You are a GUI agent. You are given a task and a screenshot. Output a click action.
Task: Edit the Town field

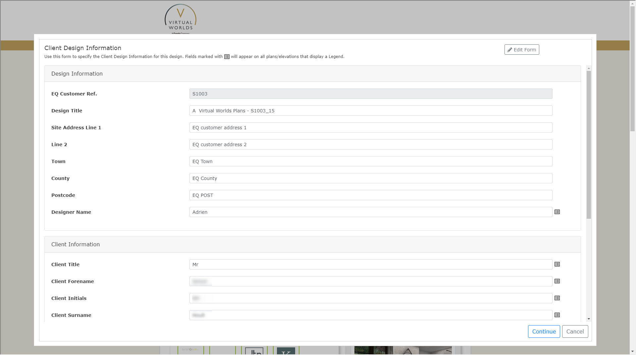tap(371, 161)
